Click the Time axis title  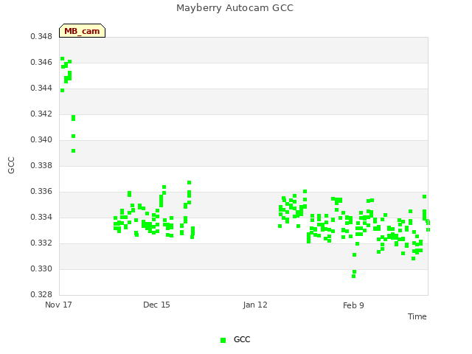tap(417, 316)
